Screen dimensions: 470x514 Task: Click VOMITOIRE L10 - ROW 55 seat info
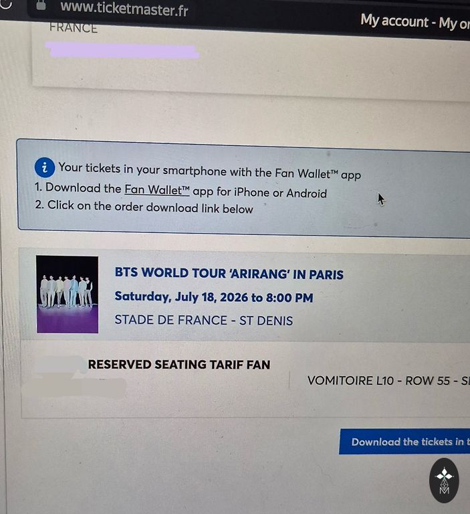(388, 381)
